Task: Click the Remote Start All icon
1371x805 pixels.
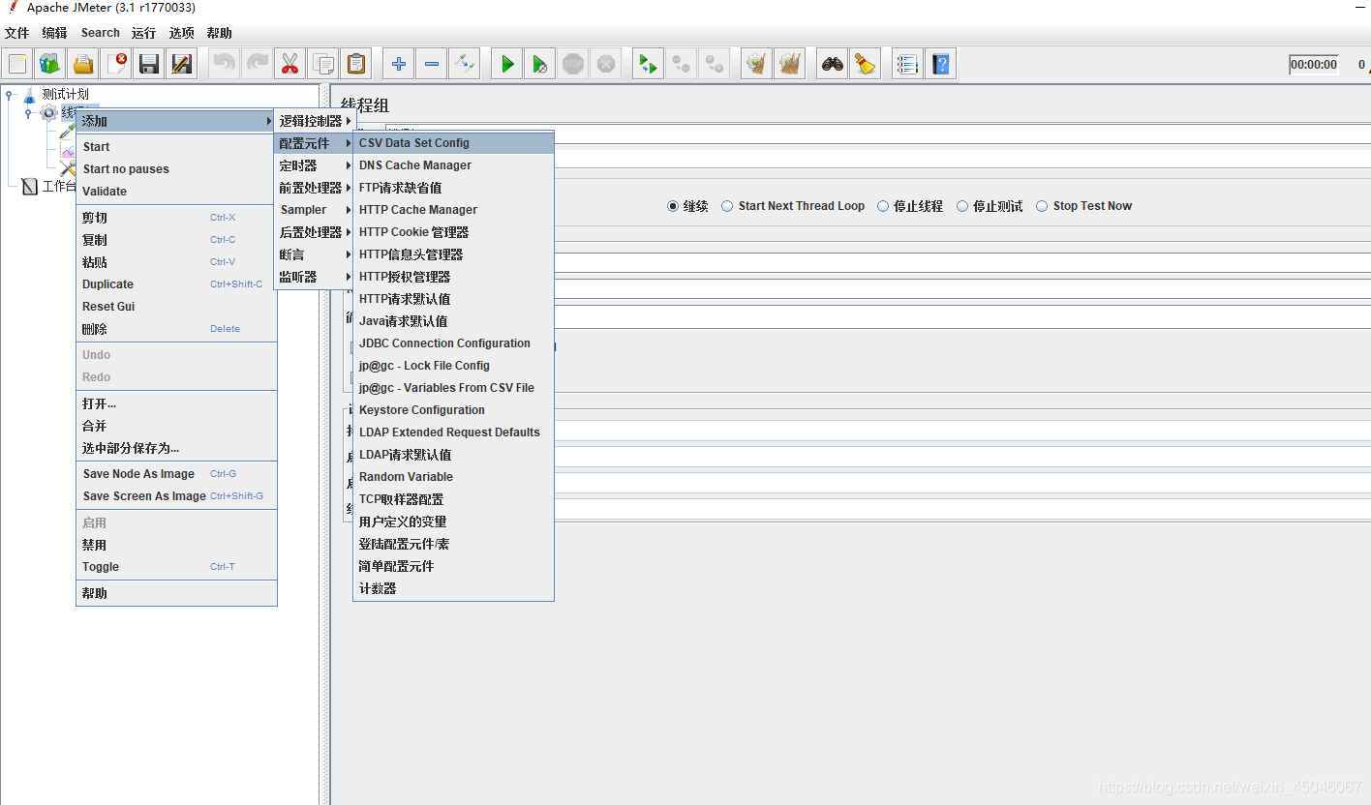Action: 648,65
